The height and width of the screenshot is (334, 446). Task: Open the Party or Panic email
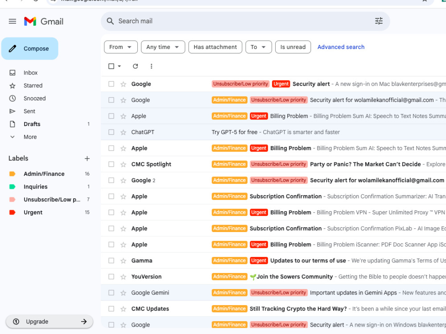(x=273, y=164)
